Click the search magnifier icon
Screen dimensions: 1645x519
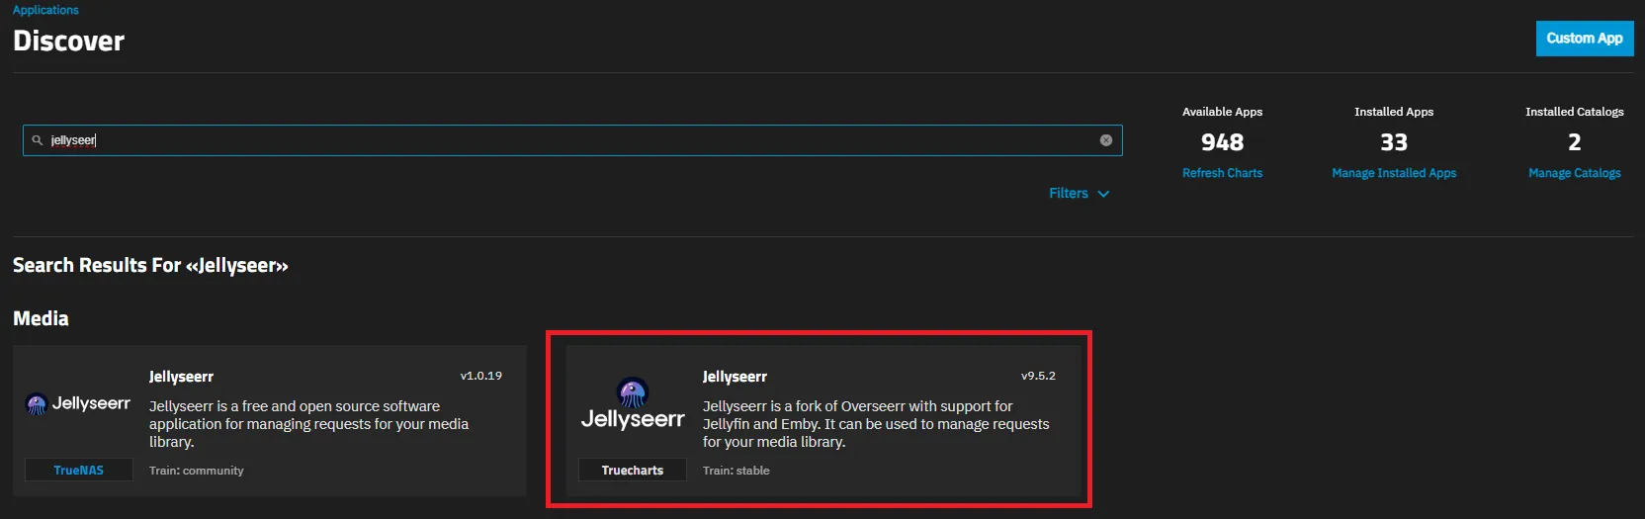pyautogui.click(x=38, y=140)
